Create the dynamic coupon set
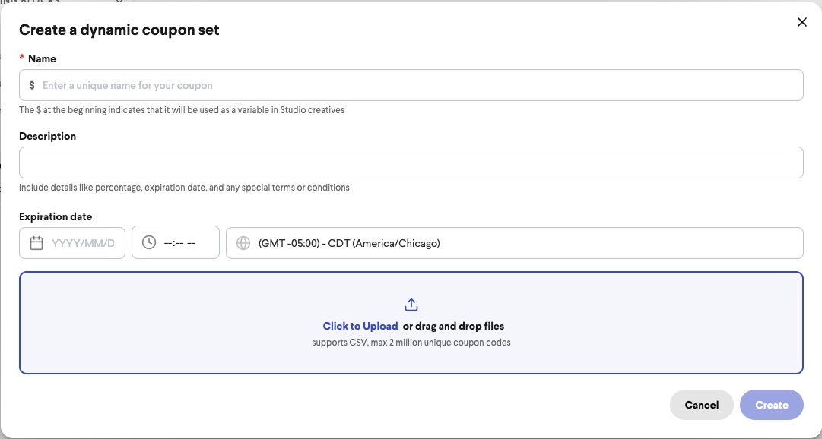 772,405
